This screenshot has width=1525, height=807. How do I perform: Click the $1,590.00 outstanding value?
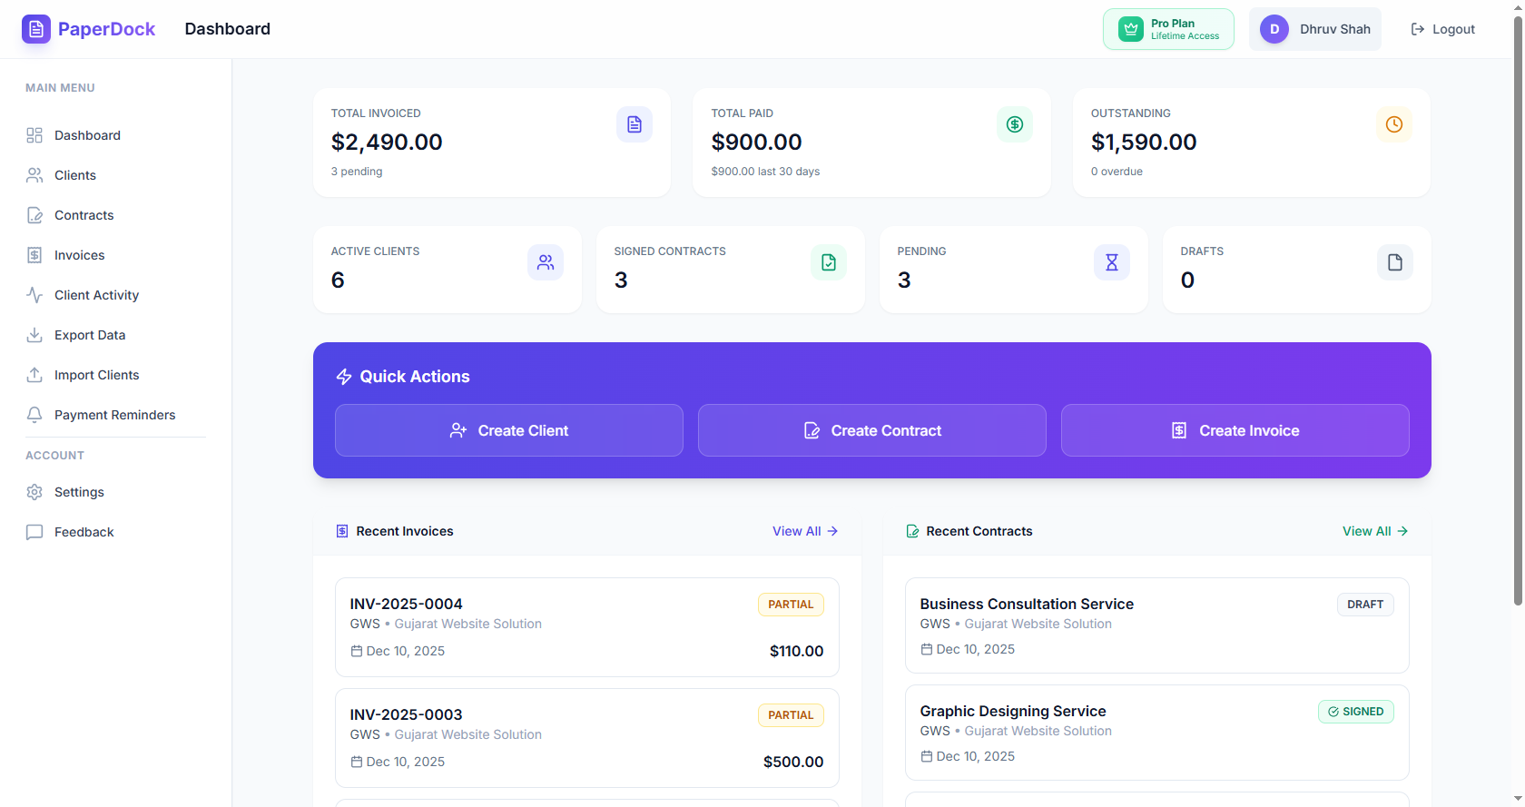(x=1144, y=142)
